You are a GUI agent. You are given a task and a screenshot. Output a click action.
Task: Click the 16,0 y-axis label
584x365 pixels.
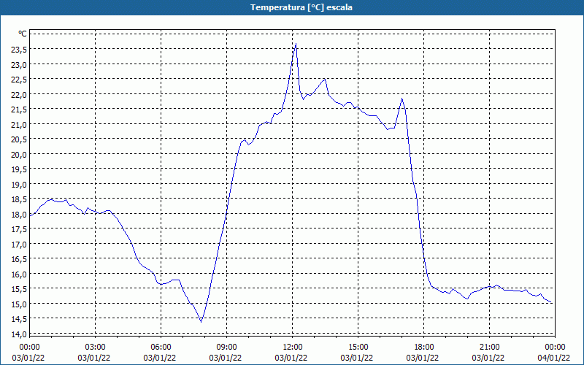20,274
